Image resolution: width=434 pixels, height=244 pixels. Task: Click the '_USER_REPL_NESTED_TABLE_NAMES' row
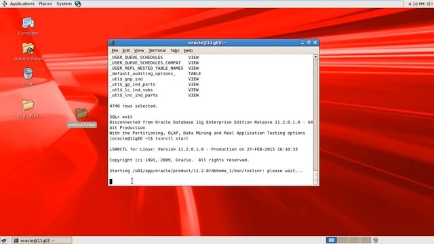point(154,68)
